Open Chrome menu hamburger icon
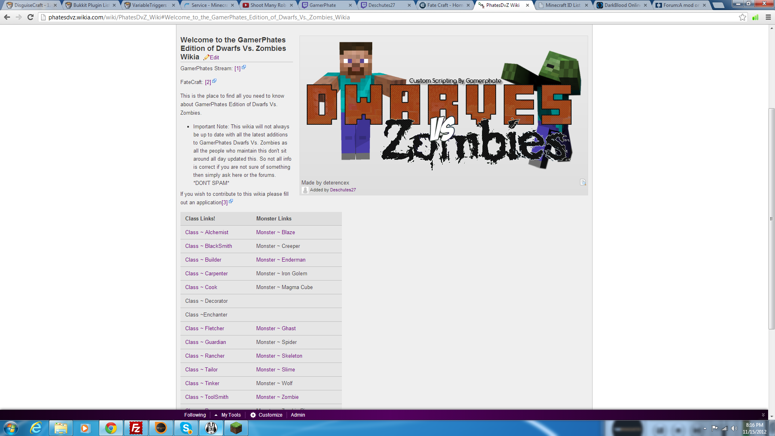 tap(768, 17)
